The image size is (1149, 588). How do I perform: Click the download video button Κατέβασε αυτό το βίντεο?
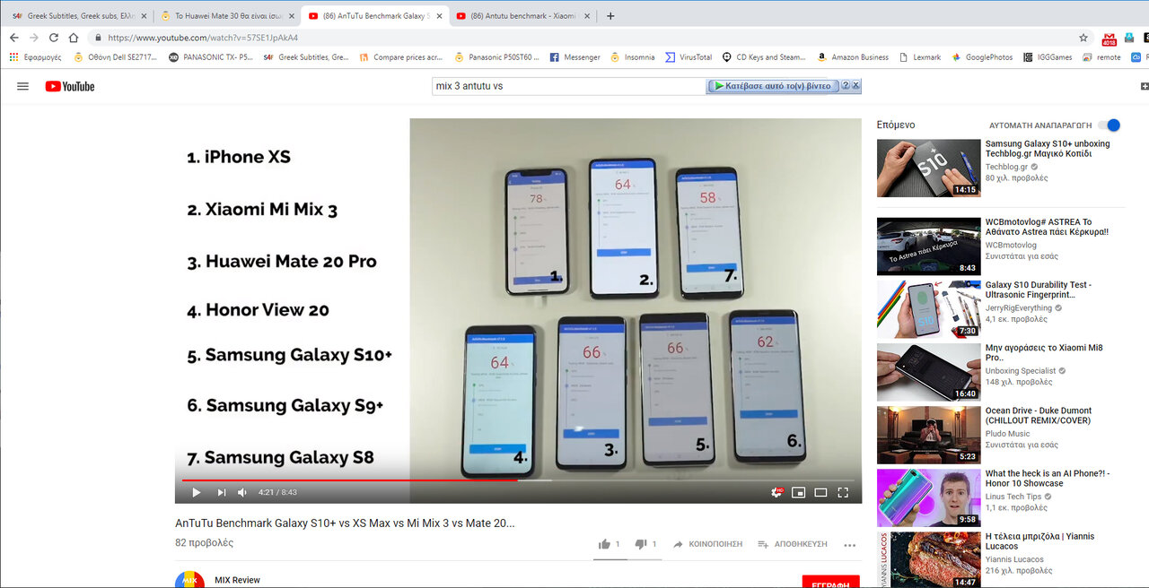pyautogui.click(x=773, y=86)
